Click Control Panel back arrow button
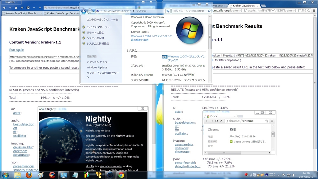Screen dimensions: 318x179 84,11
